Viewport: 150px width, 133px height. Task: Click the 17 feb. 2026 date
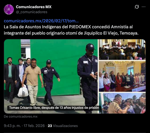pyautogui.click(x=34, y=126)
